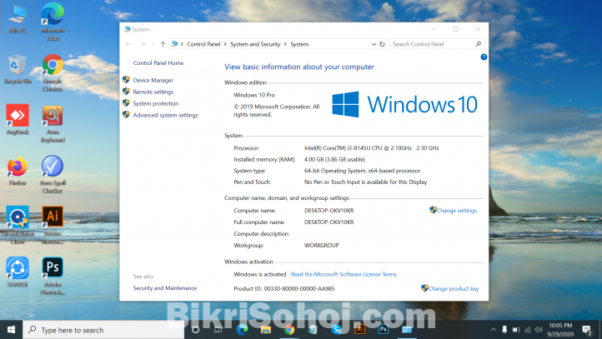This screenshot has height=339, width=602.
Task: Click the DESKTOP-OKV10KR computer name value
Action: 329,211
